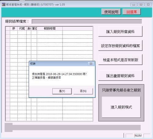
Task: Select the 報到時間 column header
Action: (50, 29)
